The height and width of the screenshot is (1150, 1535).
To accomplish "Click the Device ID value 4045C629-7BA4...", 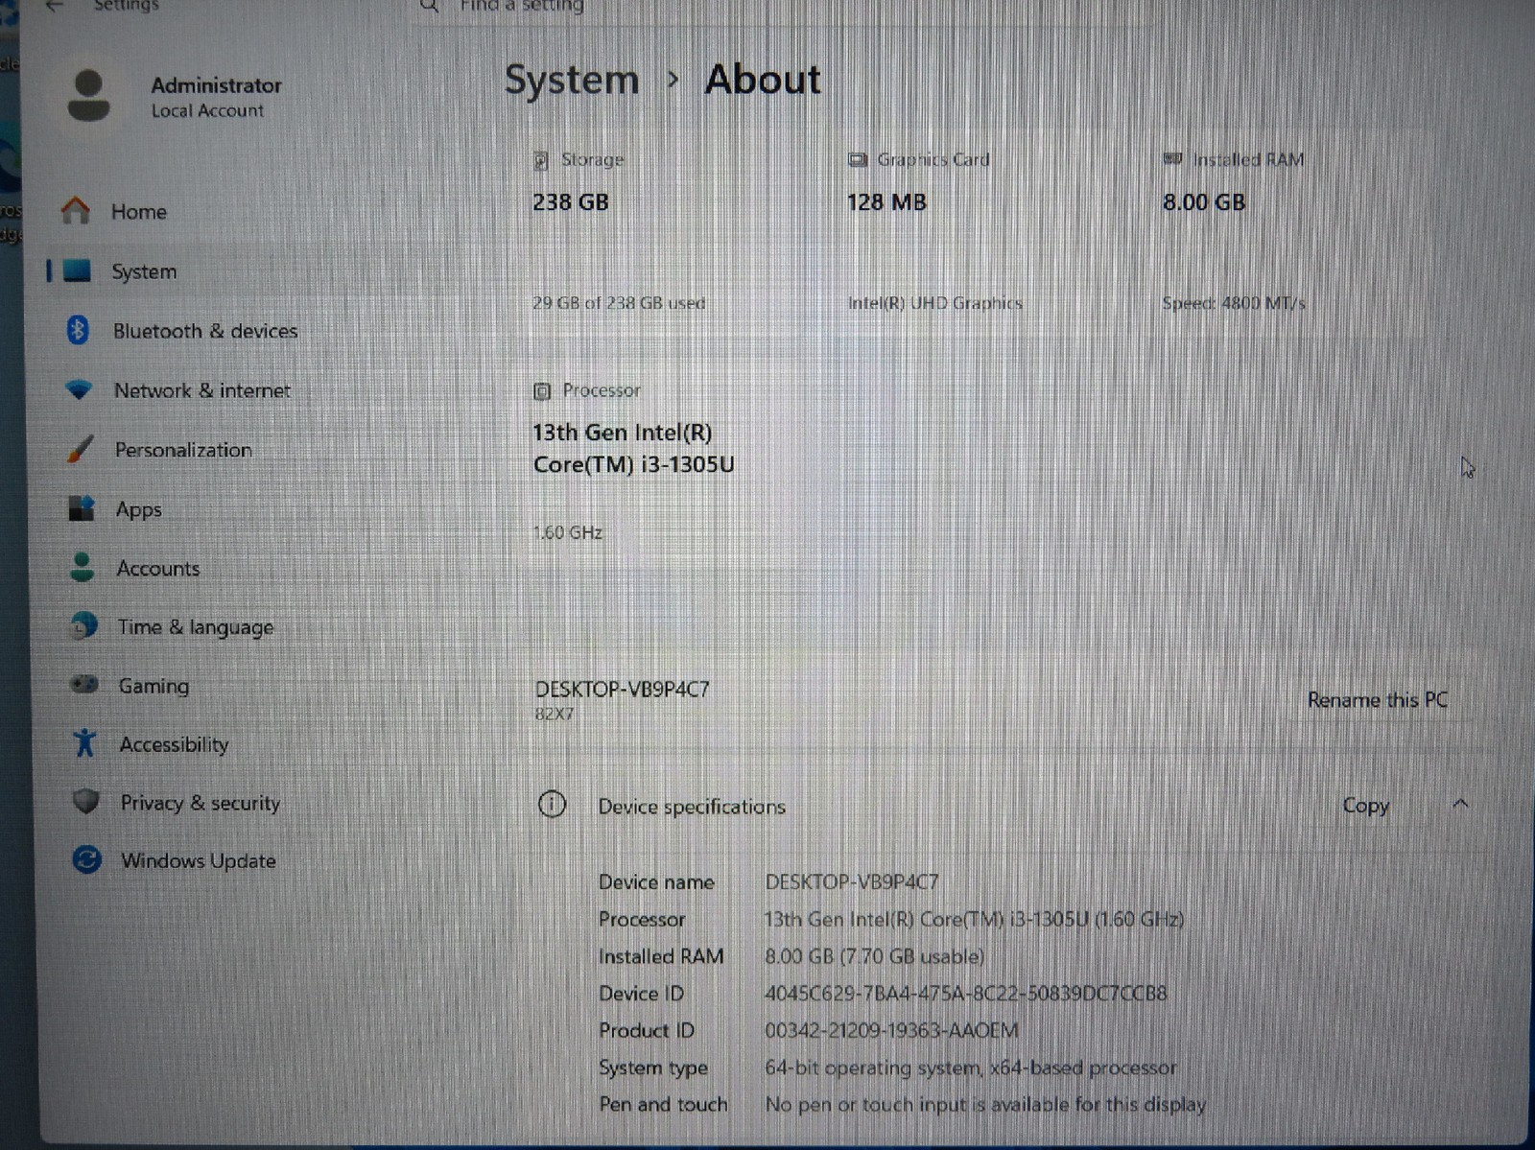I will click(966, 994).
